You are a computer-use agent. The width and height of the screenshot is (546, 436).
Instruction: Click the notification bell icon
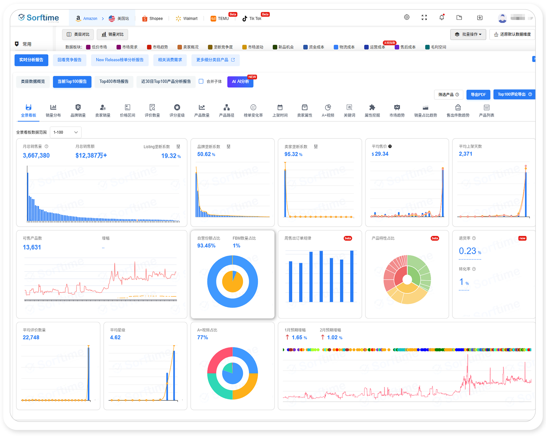click(442, 17)
